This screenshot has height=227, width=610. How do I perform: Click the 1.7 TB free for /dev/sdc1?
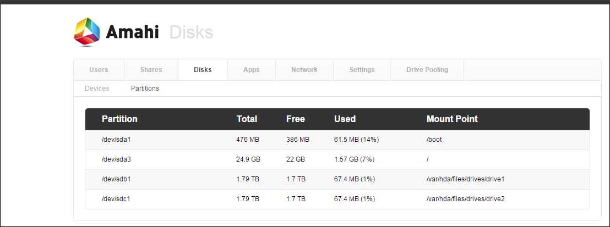point(296,199)
